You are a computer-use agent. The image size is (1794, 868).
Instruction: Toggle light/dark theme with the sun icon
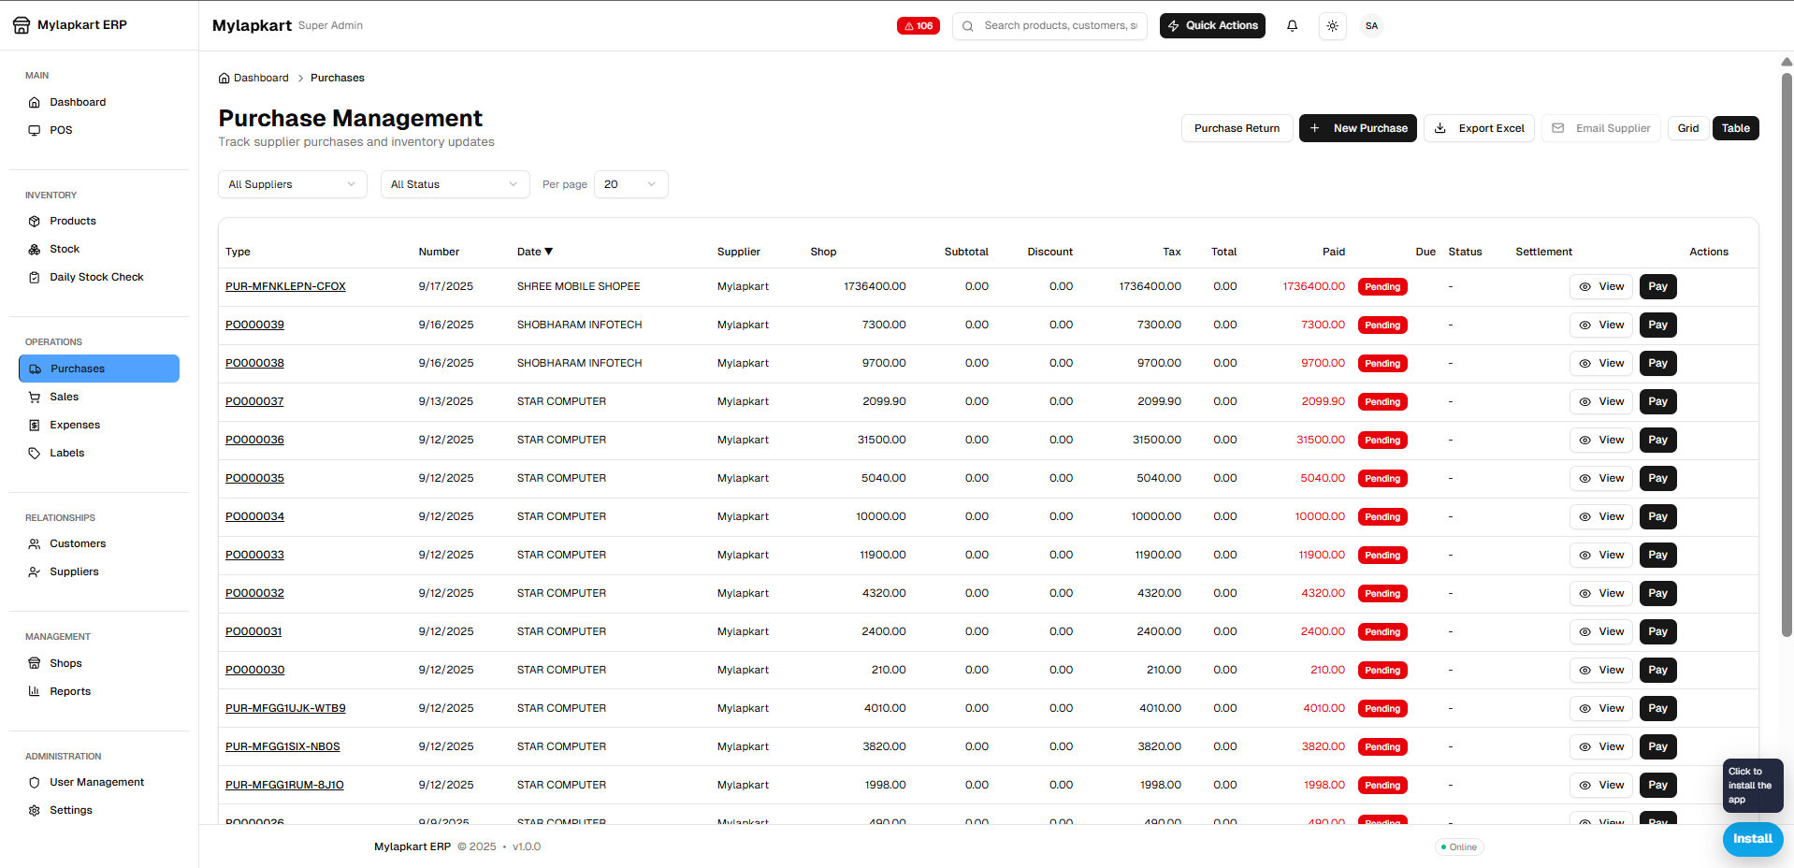pyautogui.click(x=1332, y=25)
